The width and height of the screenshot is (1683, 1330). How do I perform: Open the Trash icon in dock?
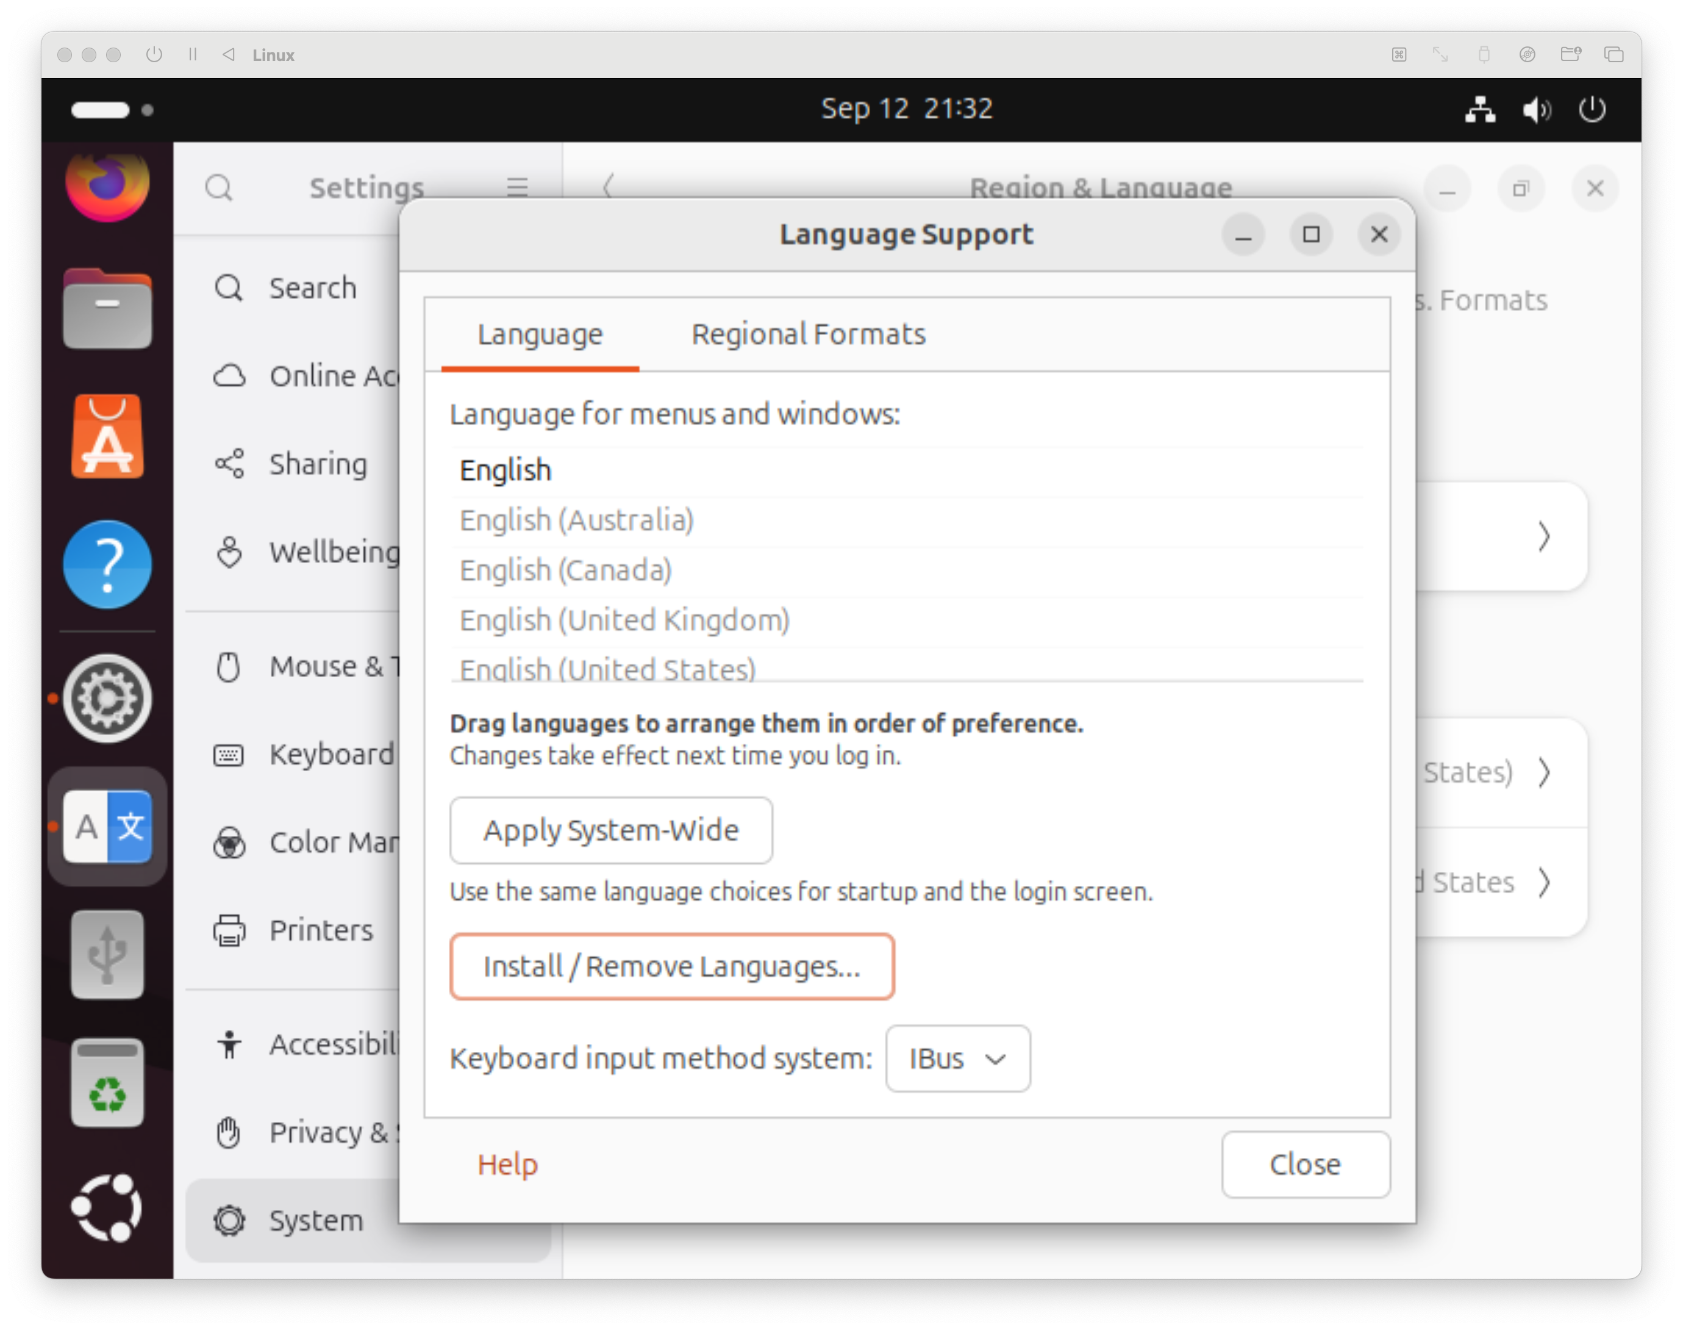tap(107, 1083)
